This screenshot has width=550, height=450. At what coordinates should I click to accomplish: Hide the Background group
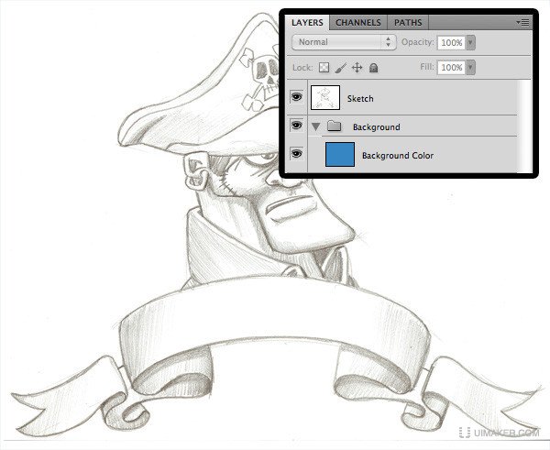297,126
